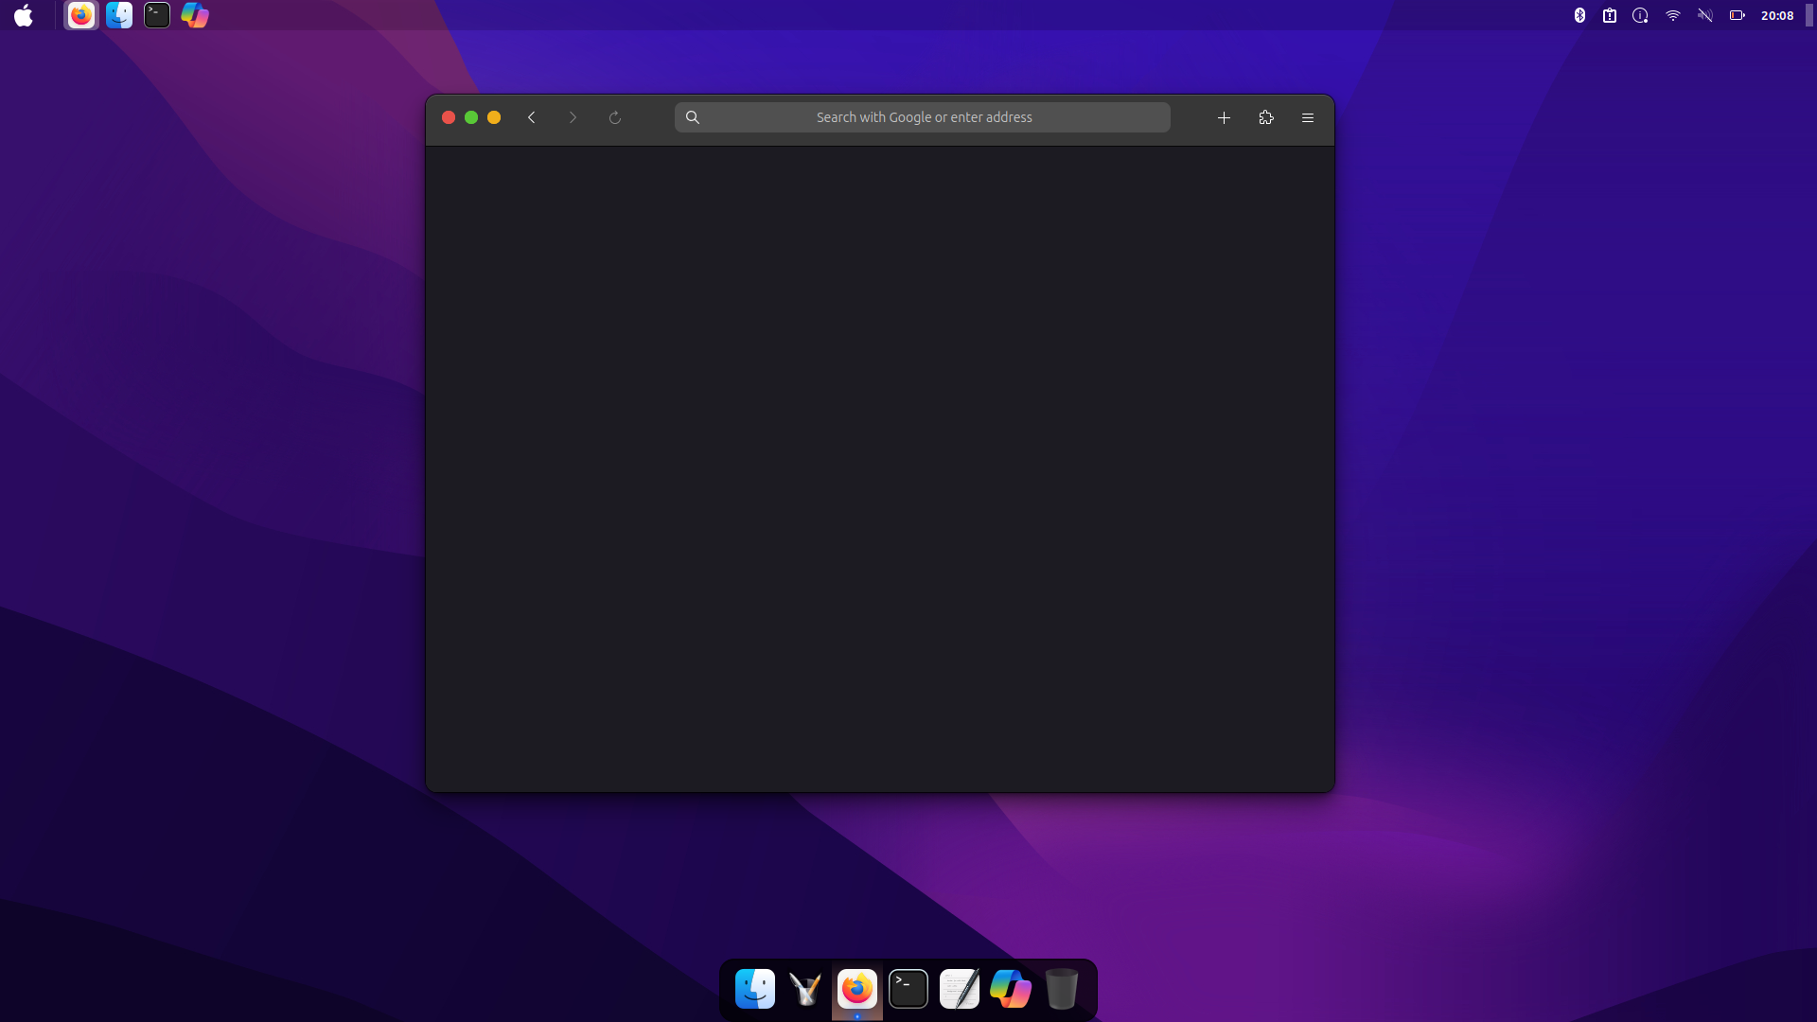Open the Apple logo menu
1817x1022 pixels.
click(24, 15)
